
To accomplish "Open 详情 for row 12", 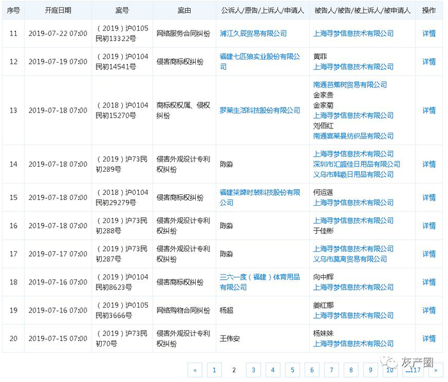I will (x=429, y=62).
